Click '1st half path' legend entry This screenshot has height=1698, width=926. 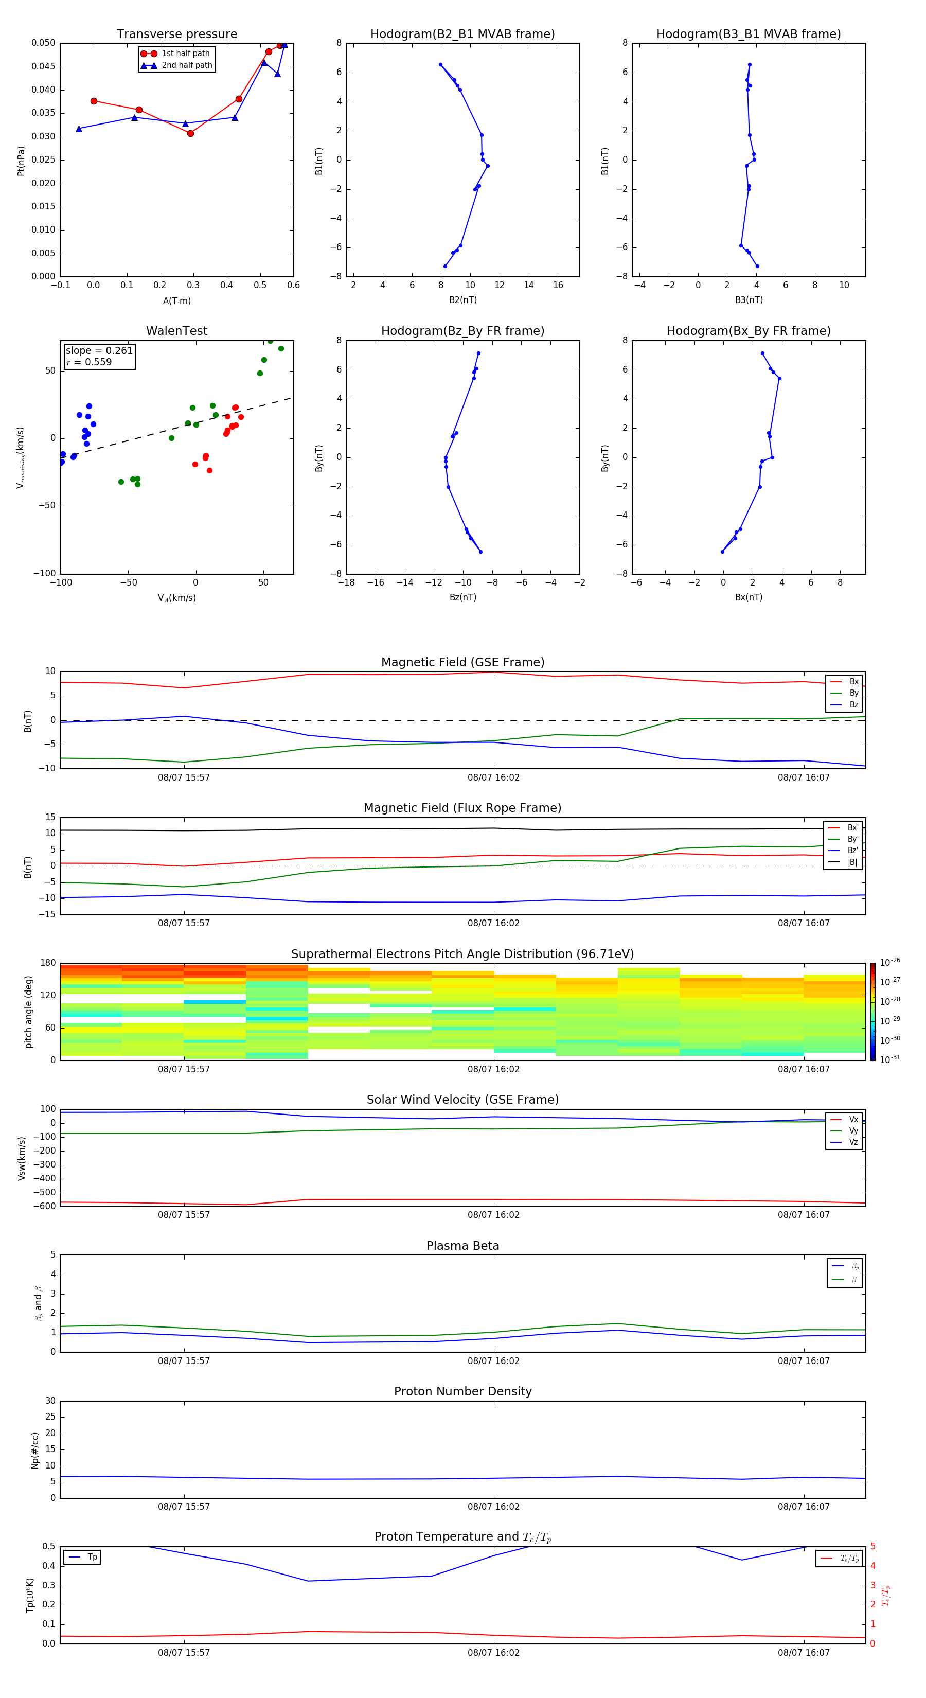click(x=176, y=54)
